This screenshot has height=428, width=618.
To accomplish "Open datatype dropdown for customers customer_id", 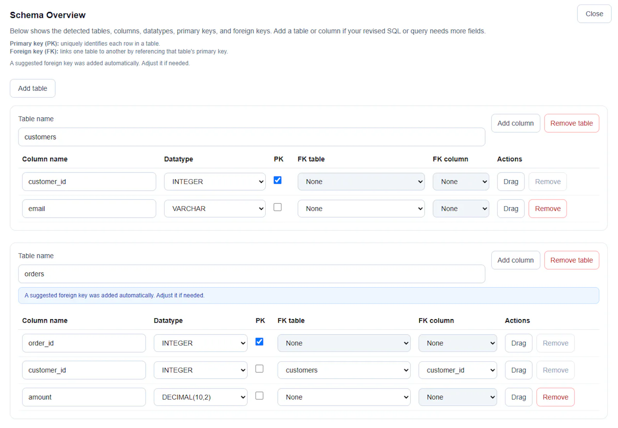I will (215, 182).
